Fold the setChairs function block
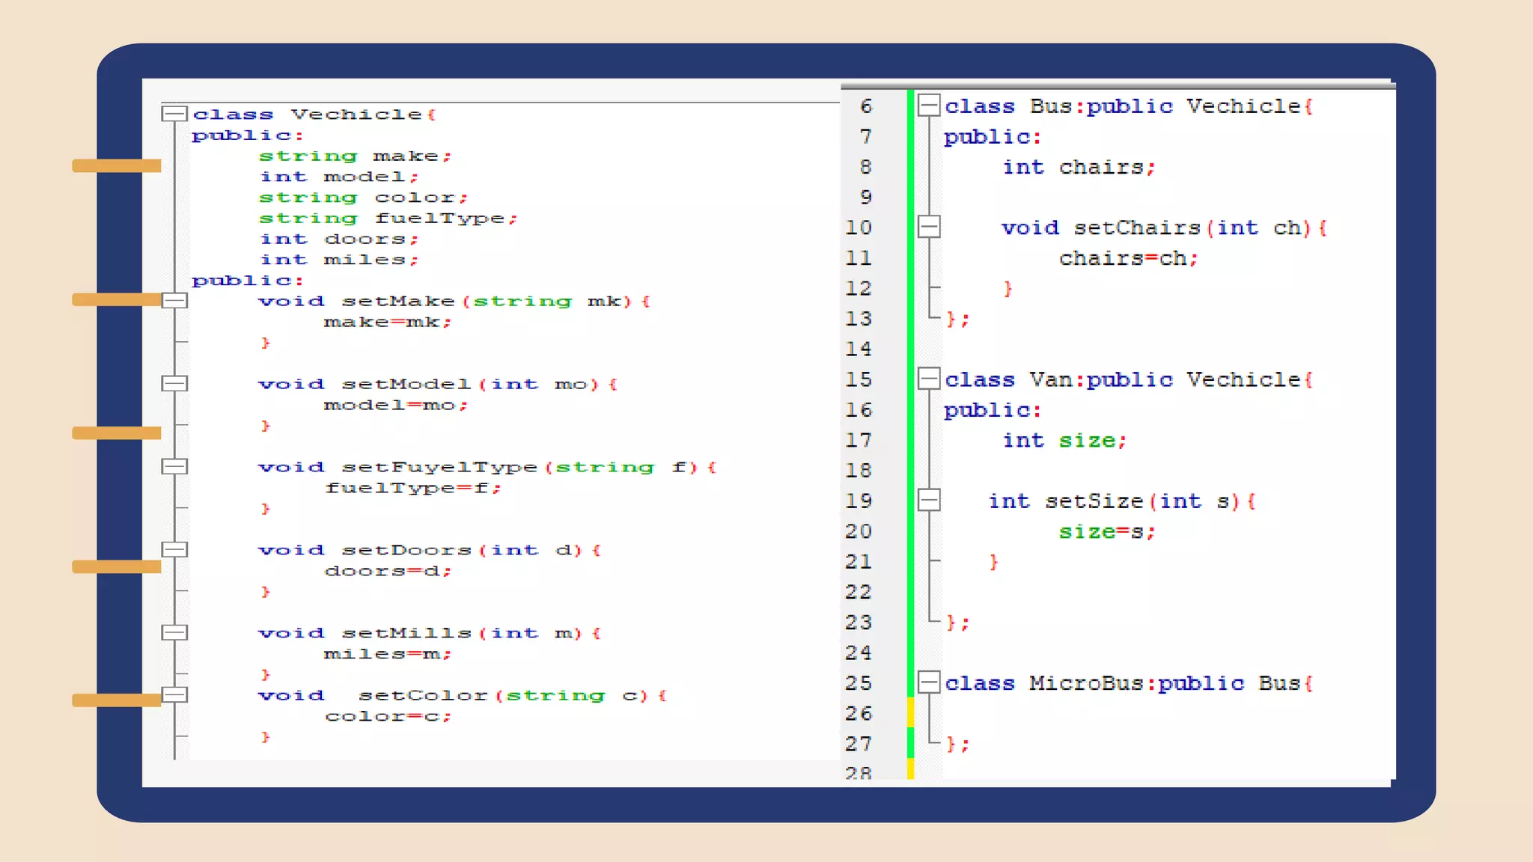The width and height of the screenshot is (1533, 862). (929, 227)
